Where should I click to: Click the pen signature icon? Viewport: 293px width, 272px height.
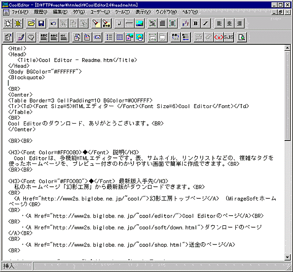coord(21,37)
